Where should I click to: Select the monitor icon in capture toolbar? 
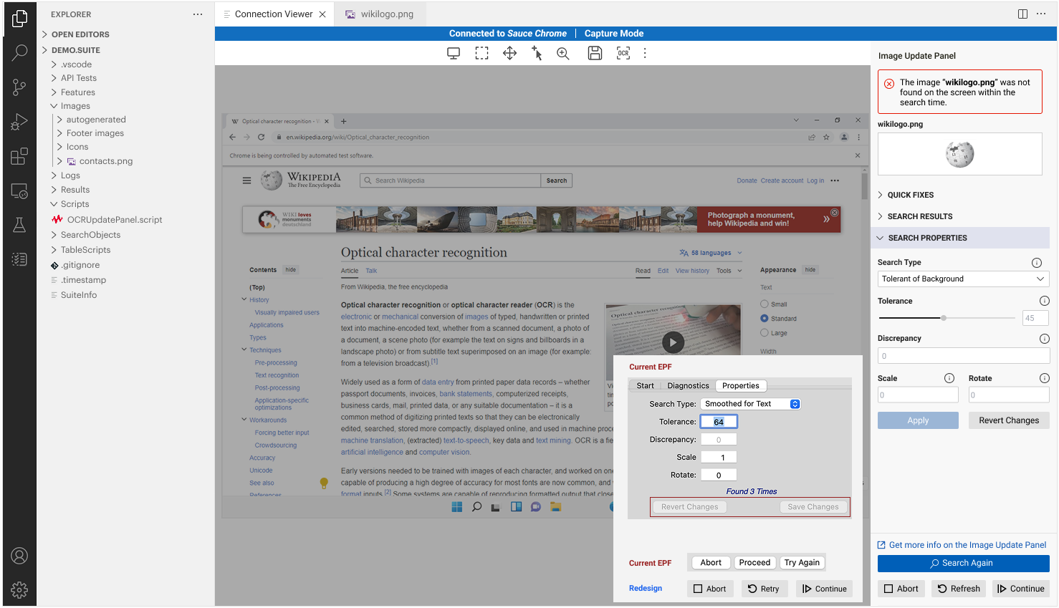(x=454, y=53)
